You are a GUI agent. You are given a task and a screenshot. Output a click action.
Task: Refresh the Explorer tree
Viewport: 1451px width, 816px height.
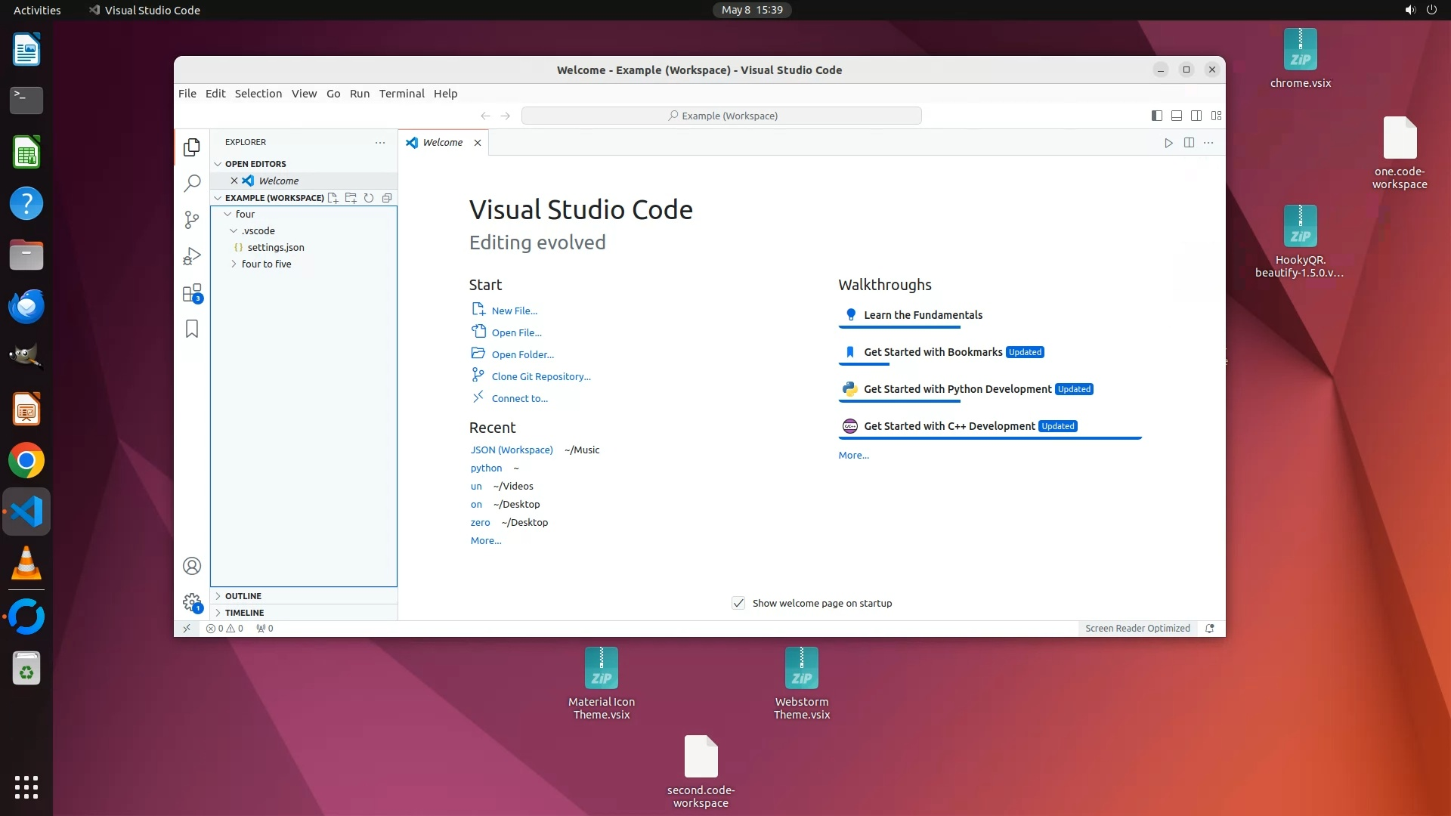369,198
